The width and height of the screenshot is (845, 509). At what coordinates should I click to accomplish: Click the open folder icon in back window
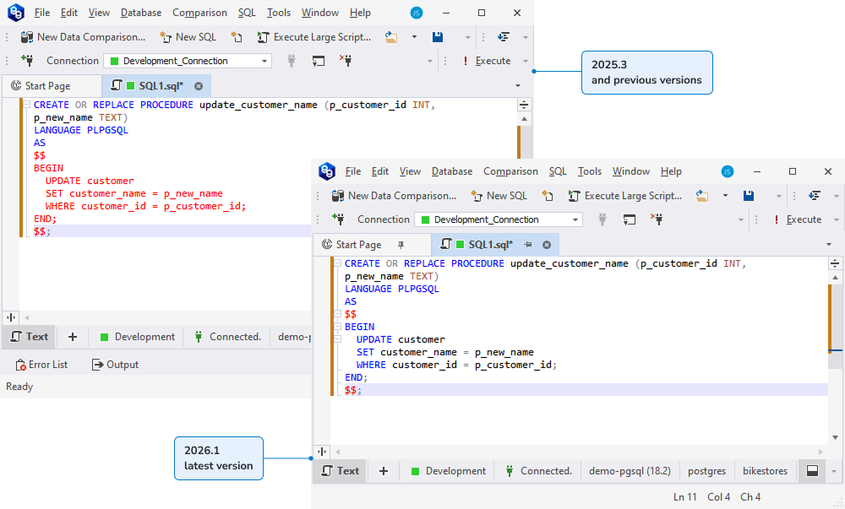tap(391, 37)
